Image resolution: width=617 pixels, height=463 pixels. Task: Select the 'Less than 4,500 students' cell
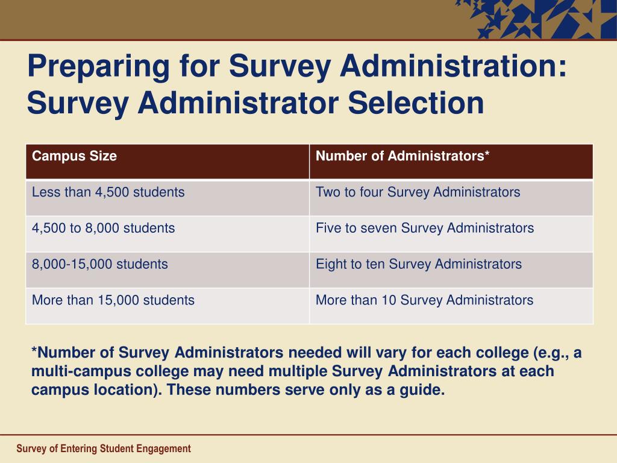pos(168,198)
